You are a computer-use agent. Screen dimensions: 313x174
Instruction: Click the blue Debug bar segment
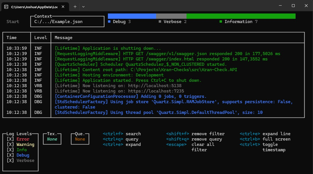tap(132, 16)
